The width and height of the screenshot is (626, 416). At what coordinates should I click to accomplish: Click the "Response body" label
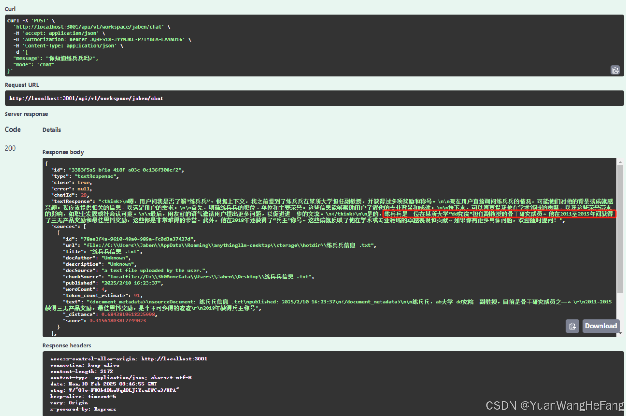coord(63,152)
